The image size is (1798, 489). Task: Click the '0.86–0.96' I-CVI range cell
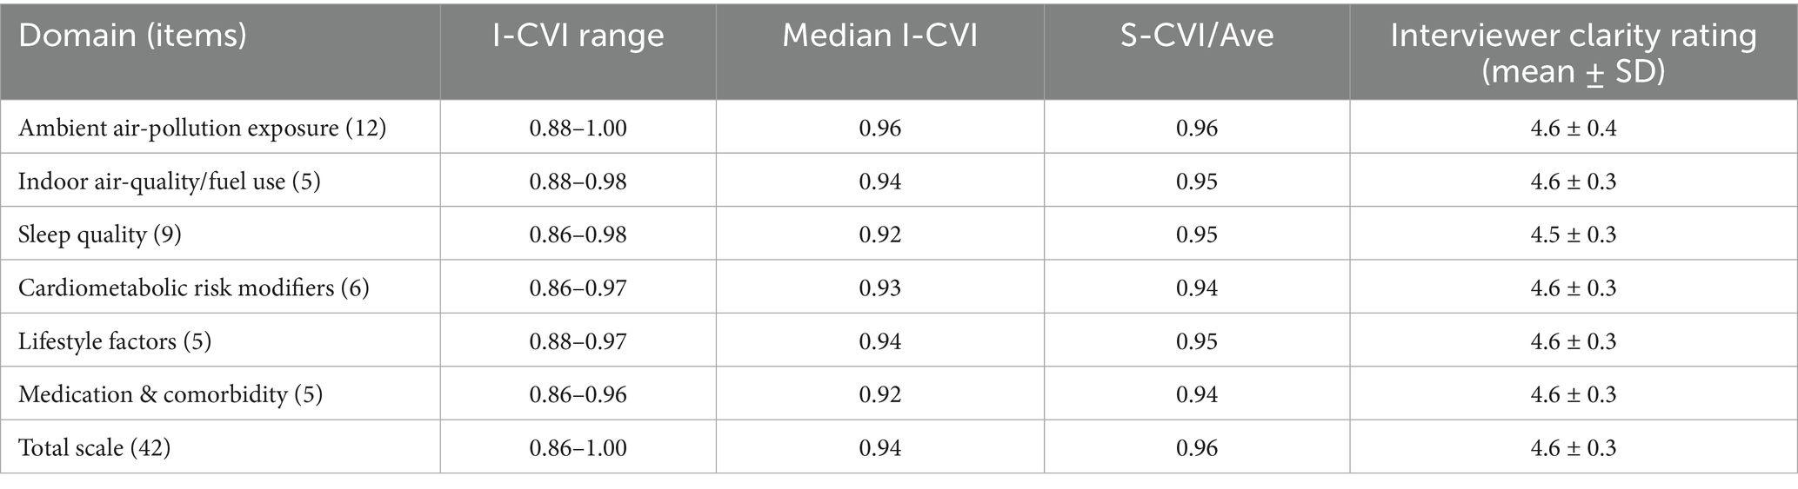[578, 394]
